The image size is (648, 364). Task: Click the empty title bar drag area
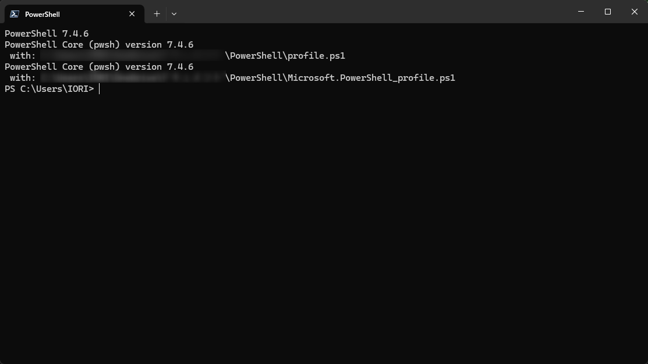tap(373, 12)
